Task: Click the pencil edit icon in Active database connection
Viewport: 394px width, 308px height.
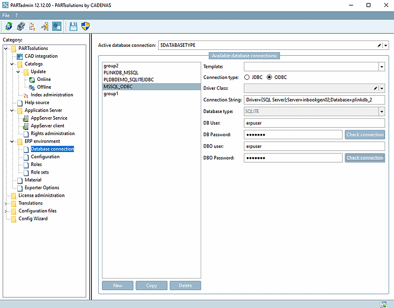Action: pyautogui.click(x=379, y=46)
